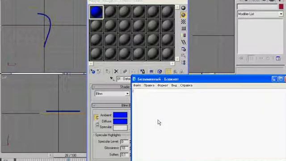Image resolution: width=286 pixels, height=161 pixels.
Task: Open Material Effects Channel button
Action: 151,72
